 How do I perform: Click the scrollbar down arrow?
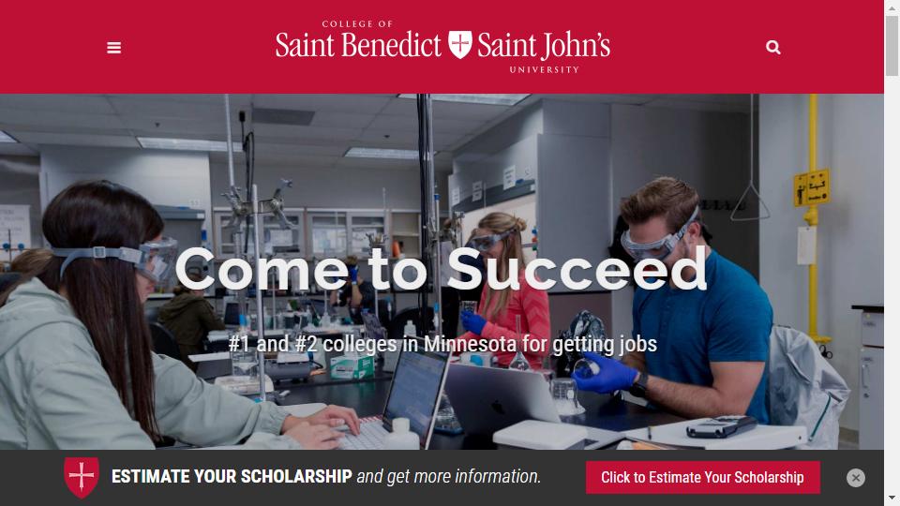[892, 499]
